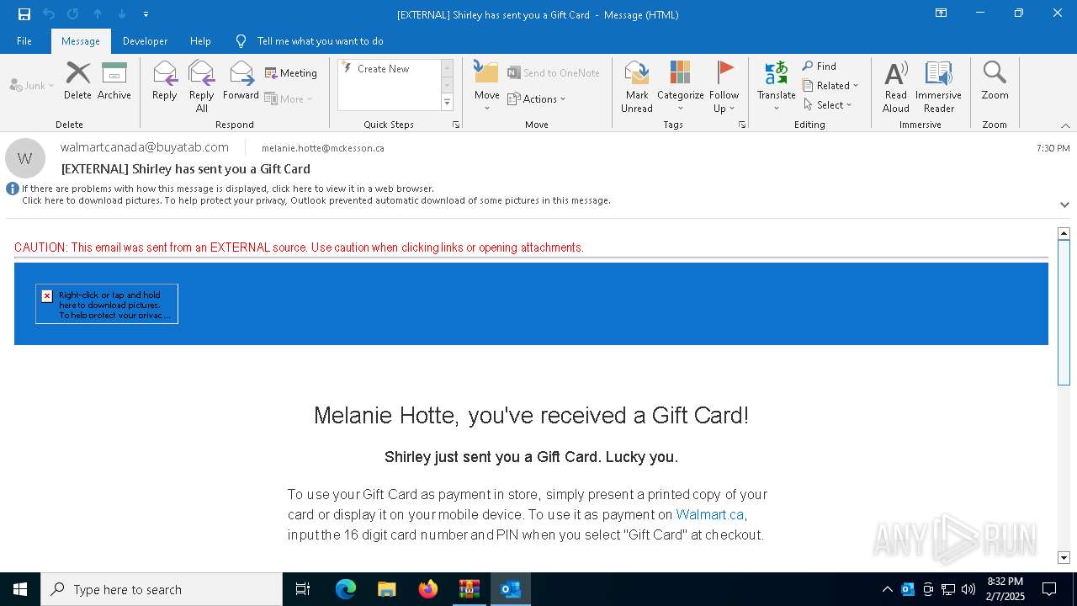Viewport: 1077px width, 606px height.
Task: Open WinRAR from the taskbar
Action: [470, 589]
